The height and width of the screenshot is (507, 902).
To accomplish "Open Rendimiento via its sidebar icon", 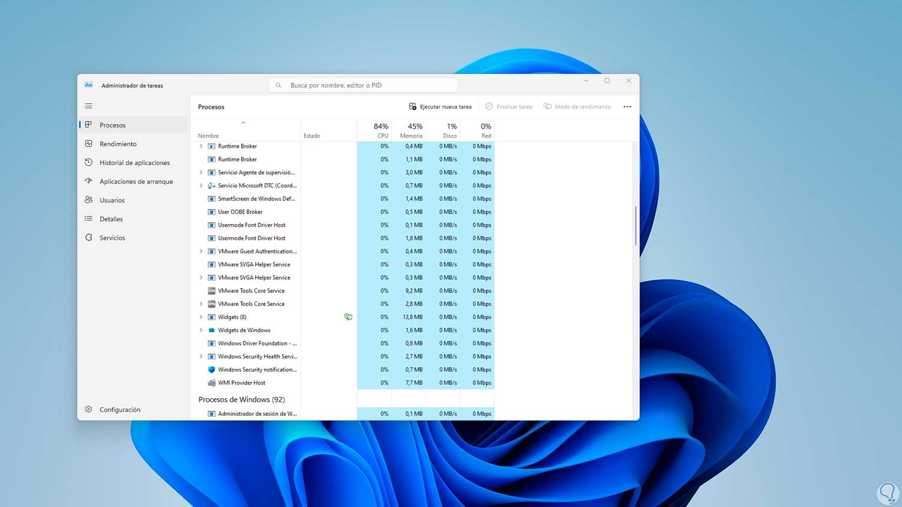I will coord(88,144).
